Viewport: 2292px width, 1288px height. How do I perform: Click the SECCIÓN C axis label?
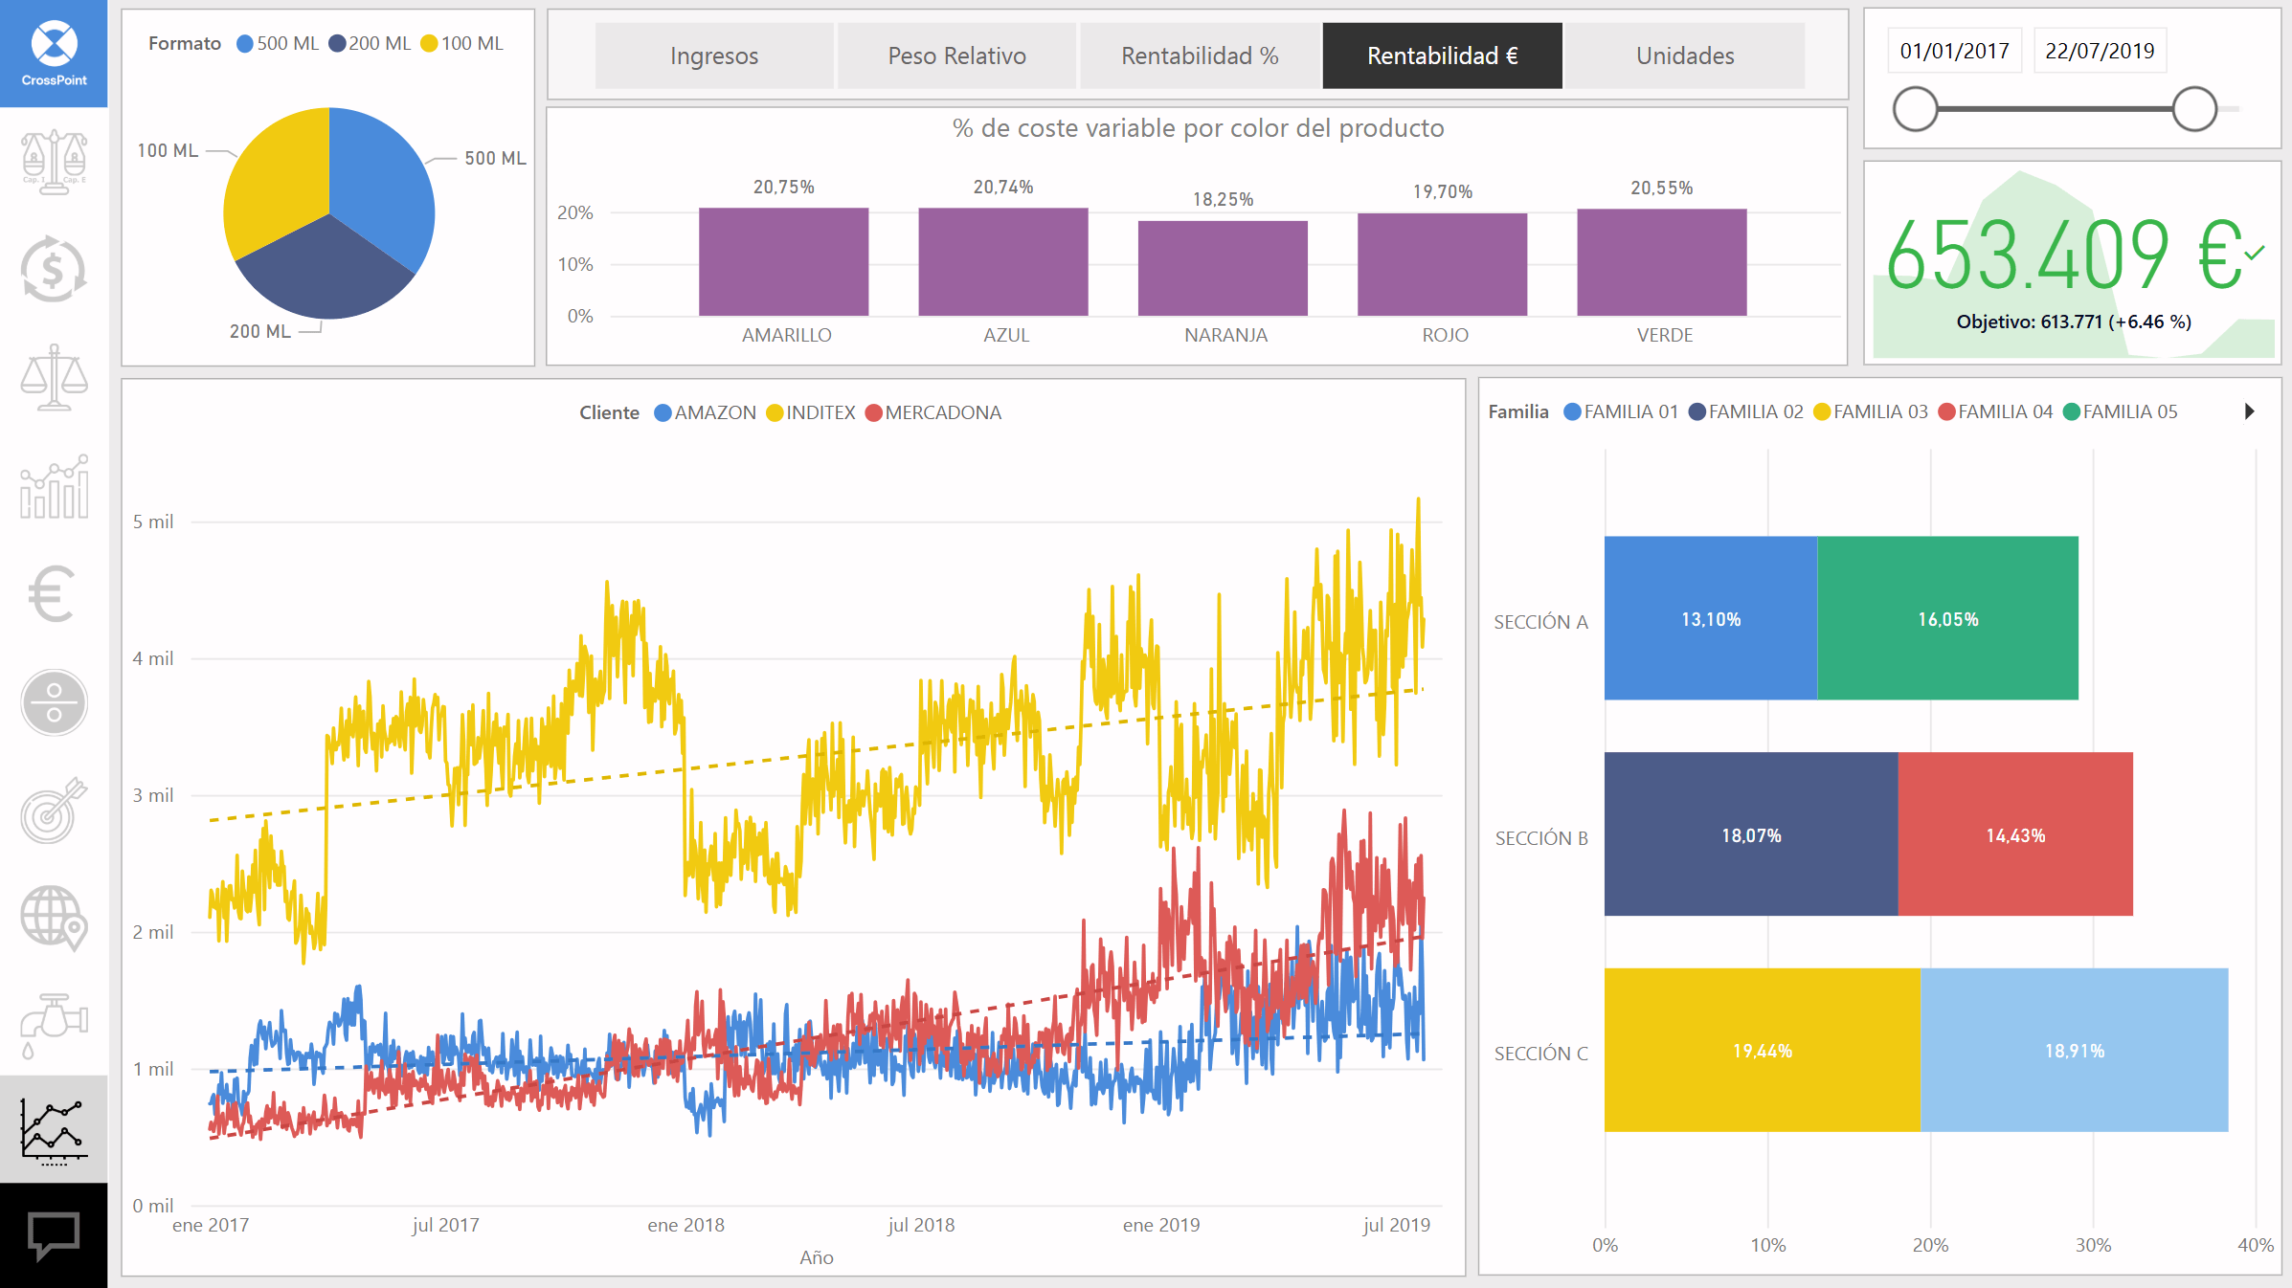[1540, 1054]
